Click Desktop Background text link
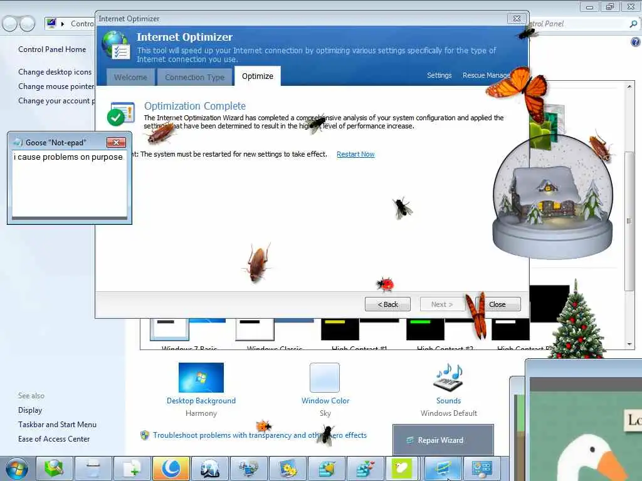Screen dimensions: 642x481 pos(201,401)
